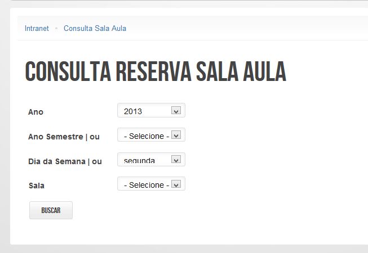The width and height of the screenshot is (368, 253).
Task: Open the Consulta Sala Aula breadcrumb link
Action: (x=95, y=28)
